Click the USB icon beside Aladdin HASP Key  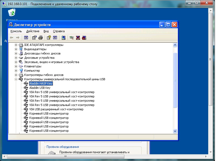point(26,83)
